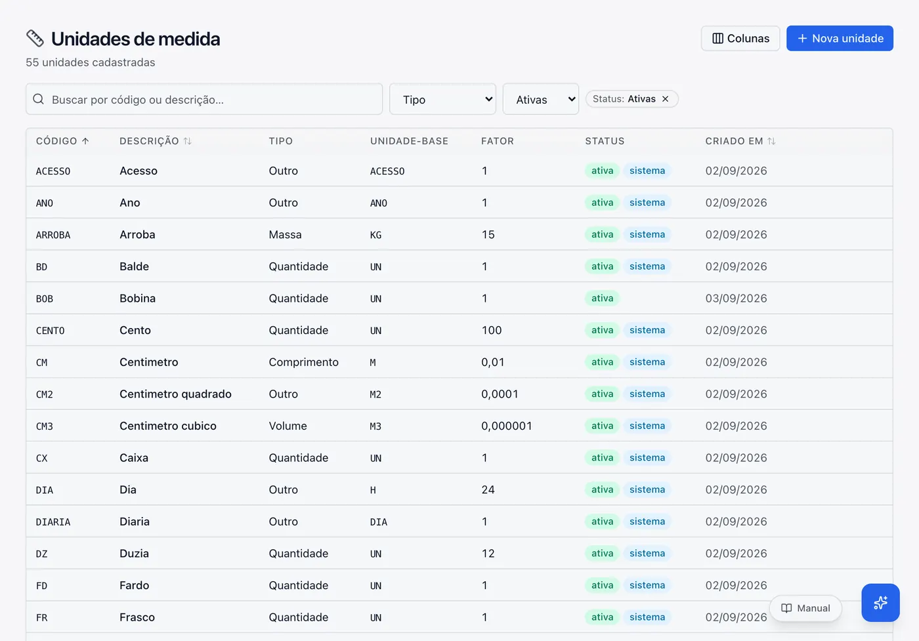Sort by Criado em column
Image resolution: width=919 pixels, height=641 pixels.
pyautogui.click(x=740, y=141)
